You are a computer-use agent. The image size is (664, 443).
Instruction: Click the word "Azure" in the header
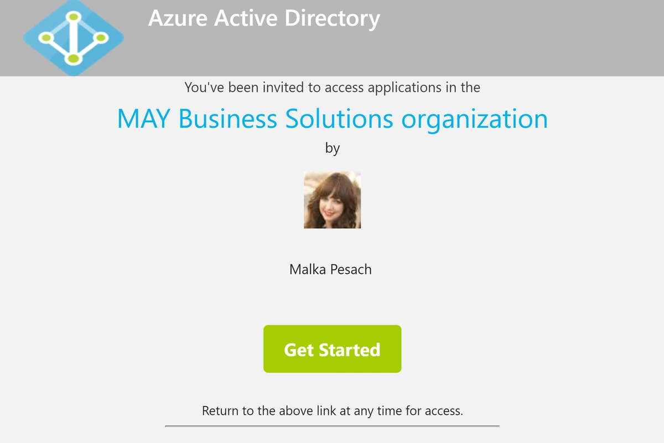(x=178, y=18)
